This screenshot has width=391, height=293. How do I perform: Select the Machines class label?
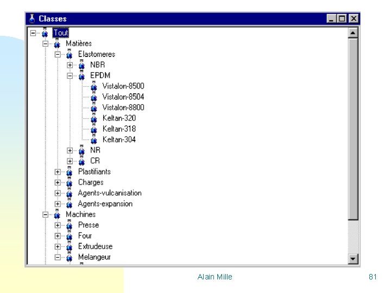click(81, 214)
